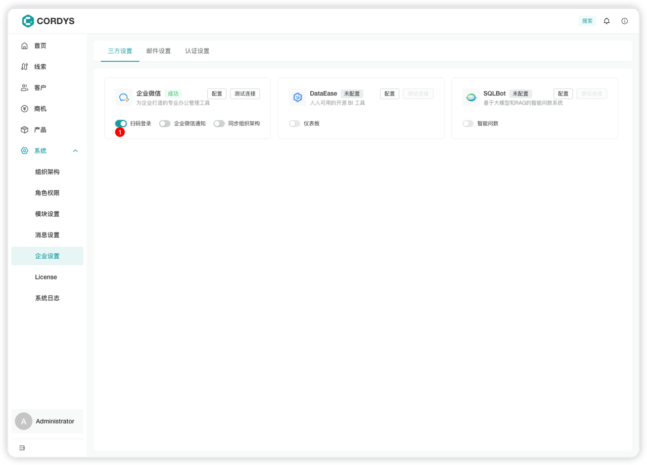Image resolution: width=647 pixels, height=465 pixels.
Task: Open 商机 in sidebar
Action: pyautogui.click(x=48, y=109)
